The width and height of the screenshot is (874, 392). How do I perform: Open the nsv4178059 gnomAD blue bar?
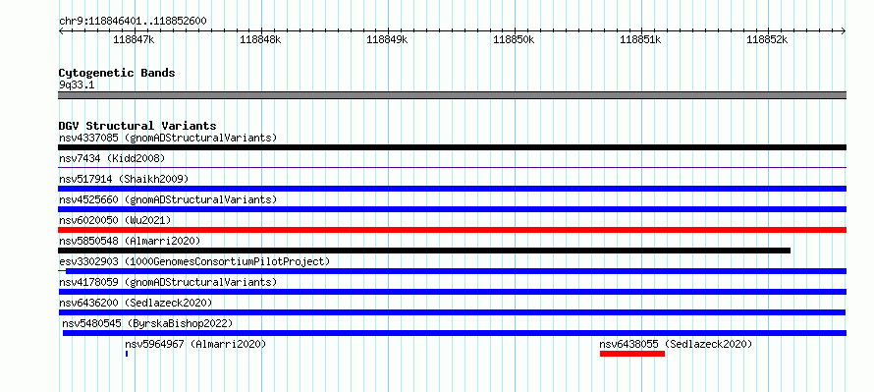(x=452, y=292)
